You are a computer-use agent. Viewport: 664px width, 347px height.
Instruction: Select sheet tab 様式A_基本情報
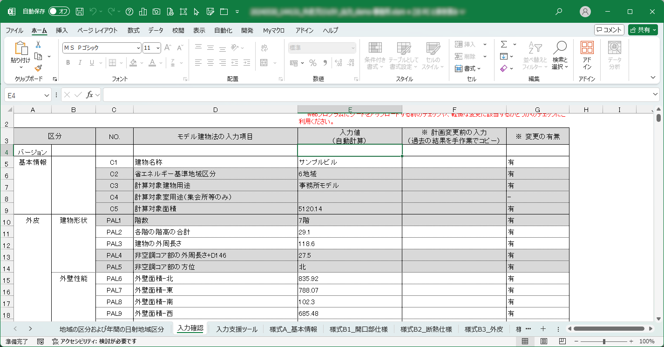tap(293, 329)
